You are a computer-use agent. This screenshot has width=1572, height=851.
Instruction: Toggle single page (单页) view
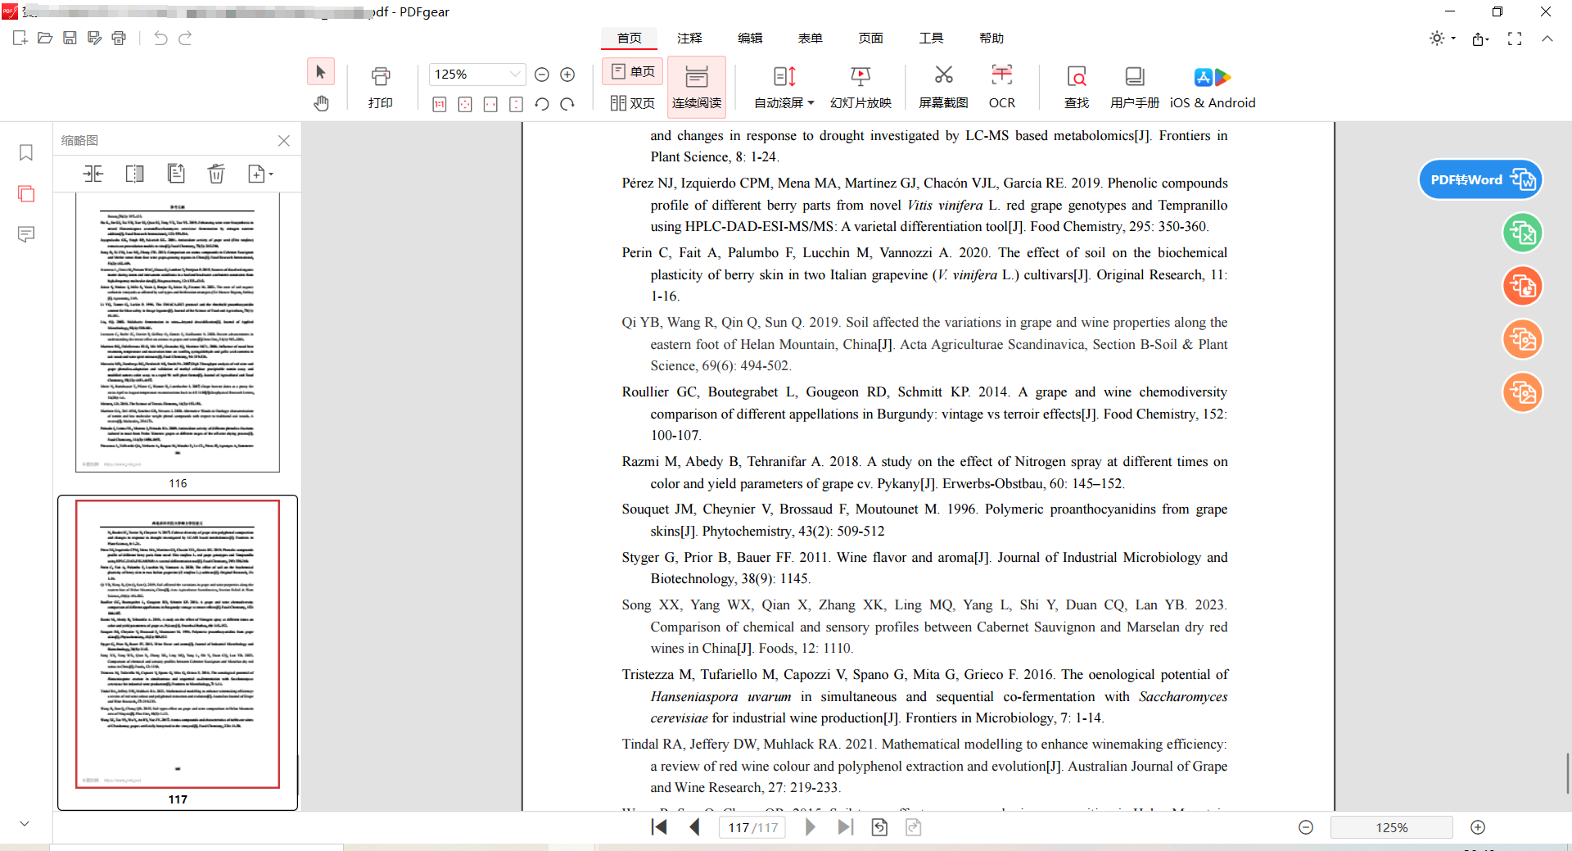click(633, 72)
